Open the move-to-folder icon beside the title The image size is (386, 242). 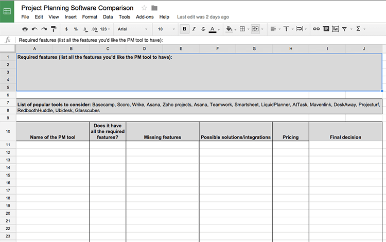[x=154, y=8]
